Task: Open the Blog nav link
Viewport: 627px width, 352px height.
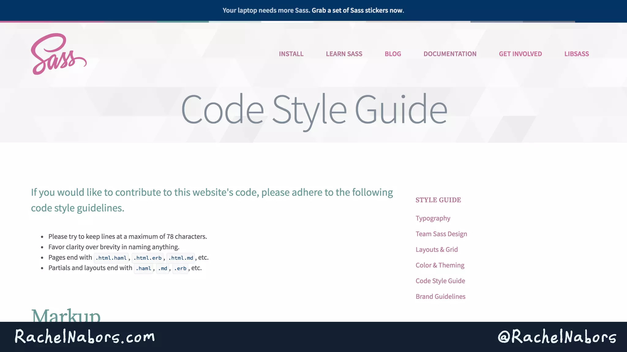Action: point(392,54)
